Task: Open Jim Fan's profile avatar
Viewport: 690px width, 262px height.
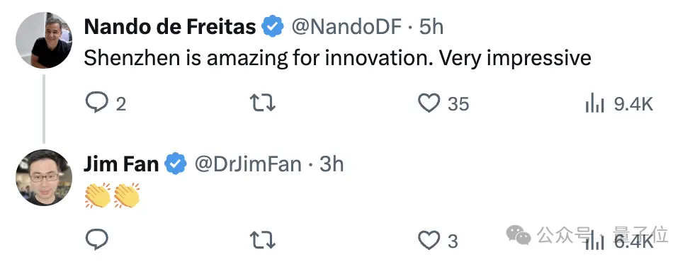Action: coord(43,178)
